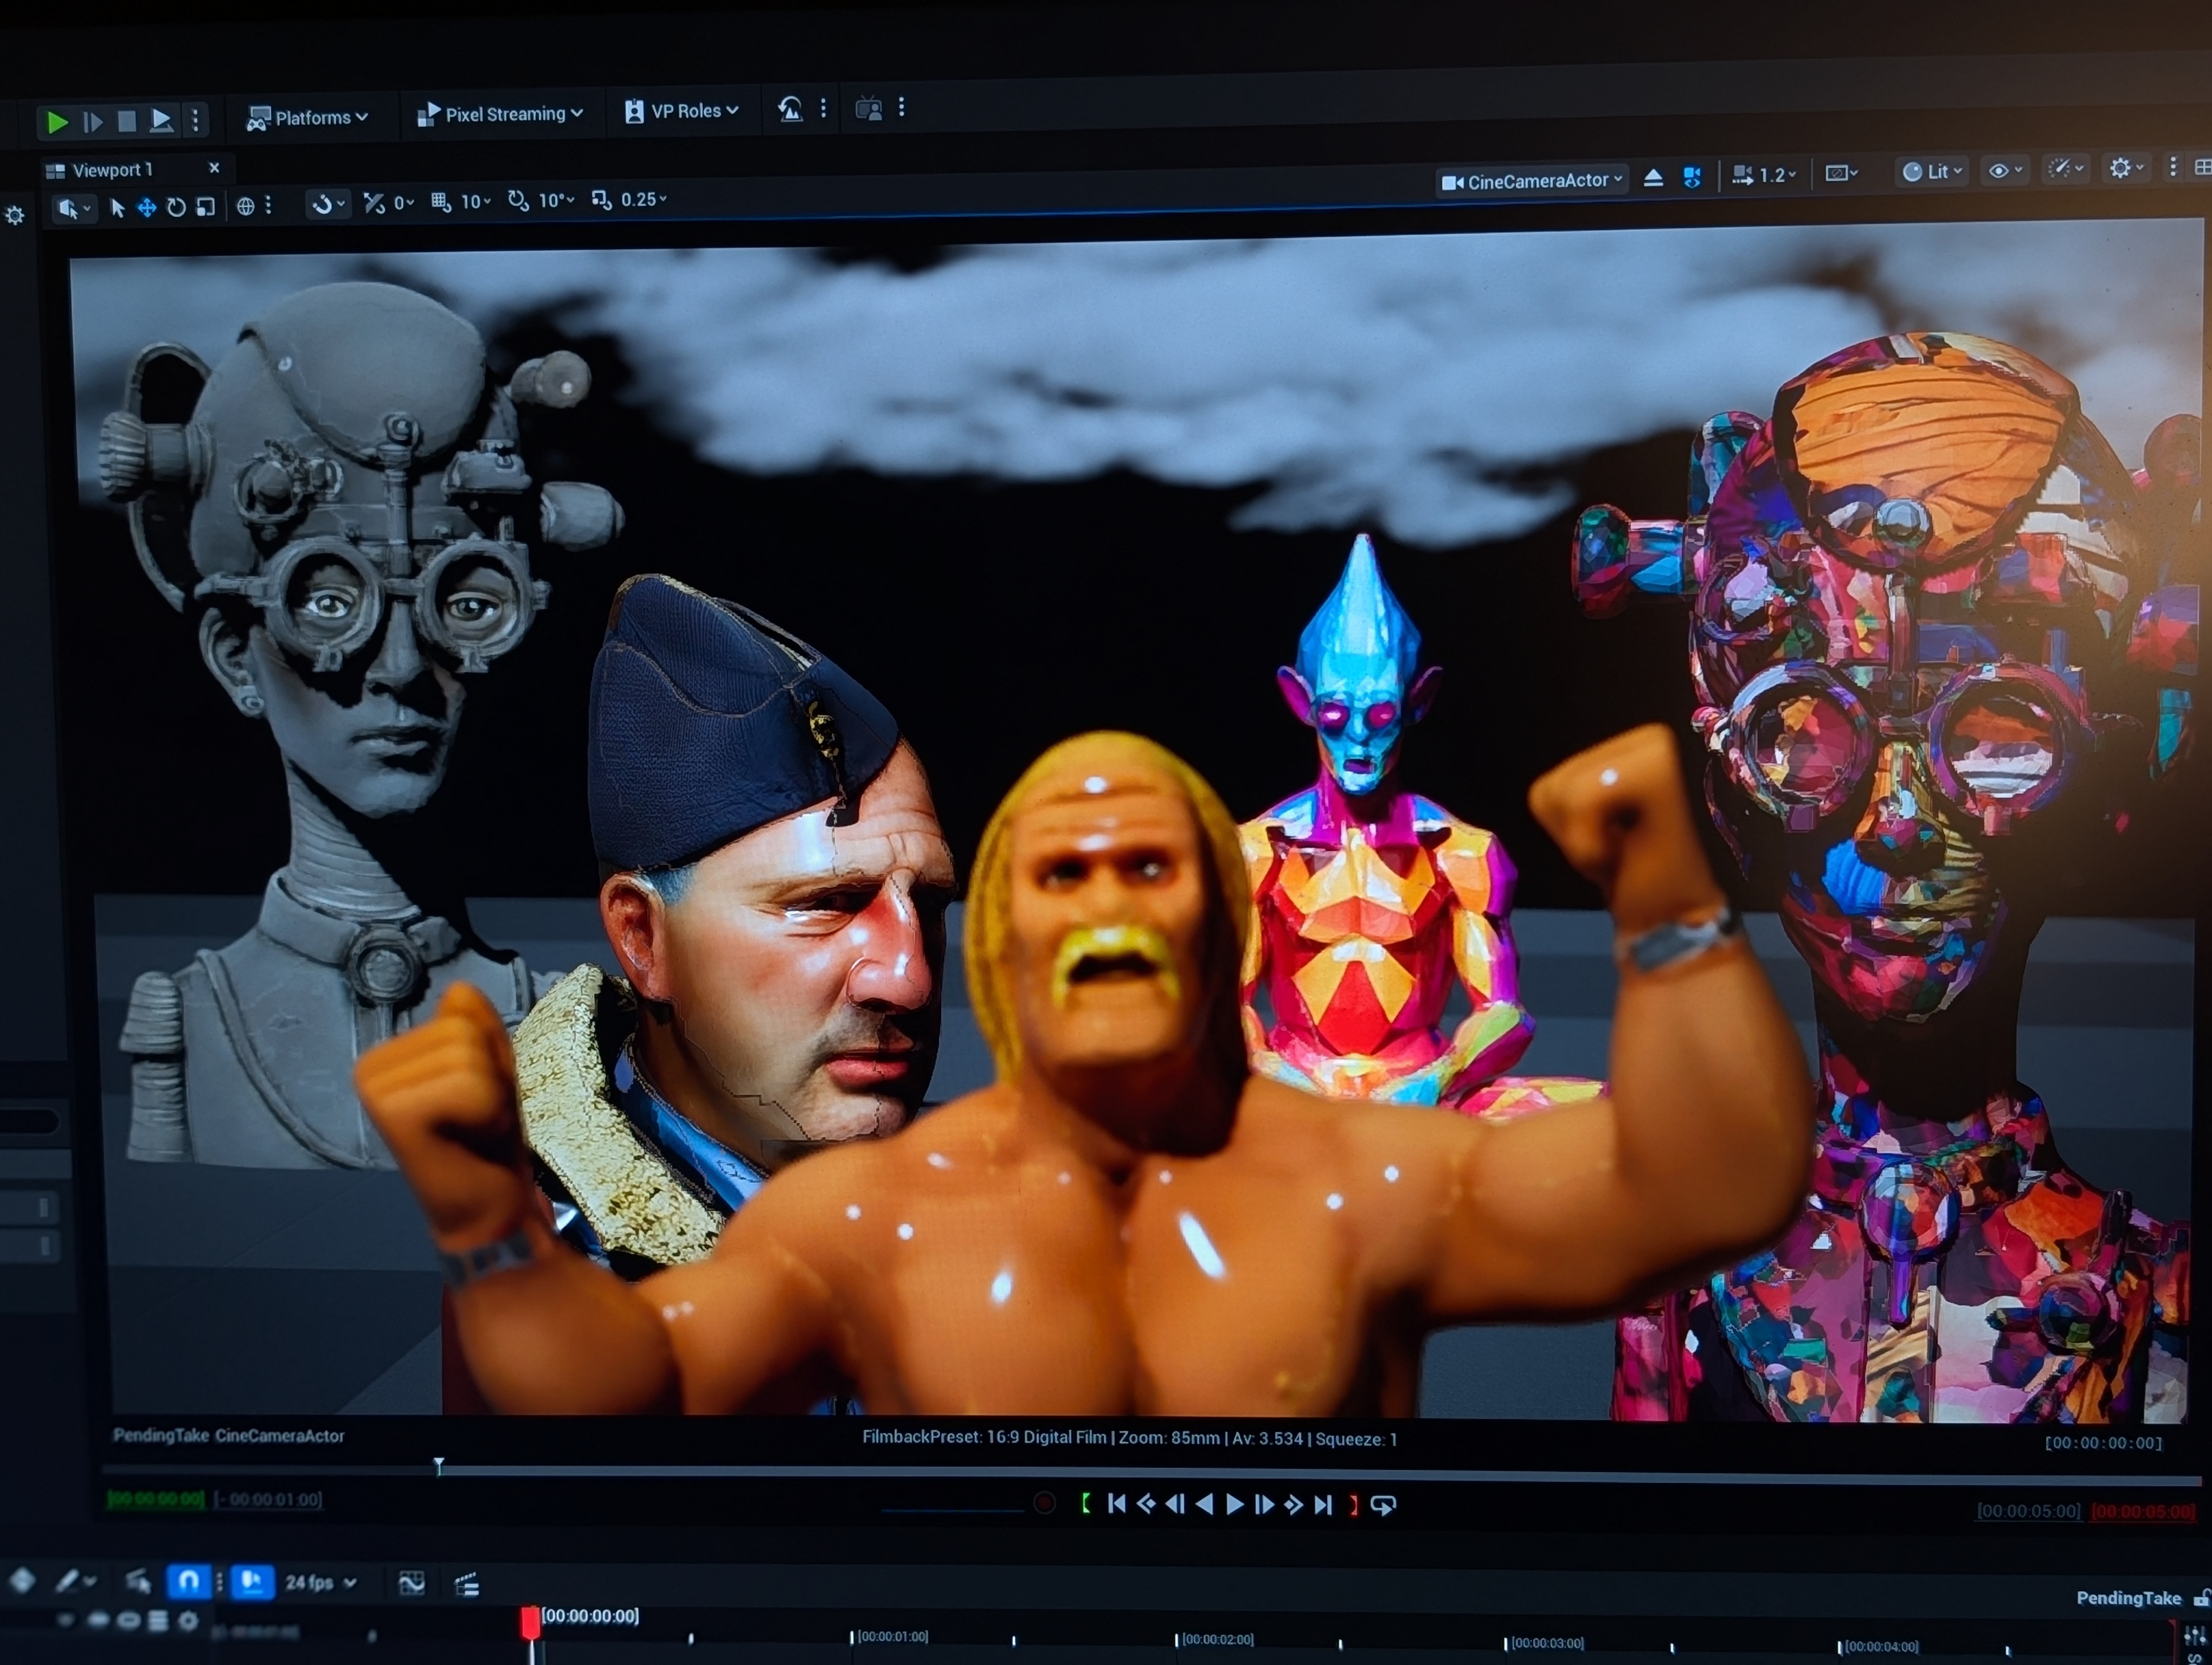This screenshot has width=2212, height=1665.
Task: Select the Move tool in the viewport toolbar
Action: 147,208
